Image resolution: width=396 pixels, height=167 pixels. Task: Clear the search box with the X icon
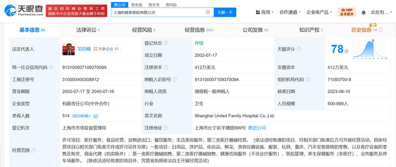point(208,12)
